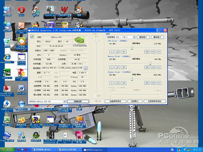Open the ABC Amber CHM Converter shortcut
Screen dimensions: 203x152
point(36,122)
